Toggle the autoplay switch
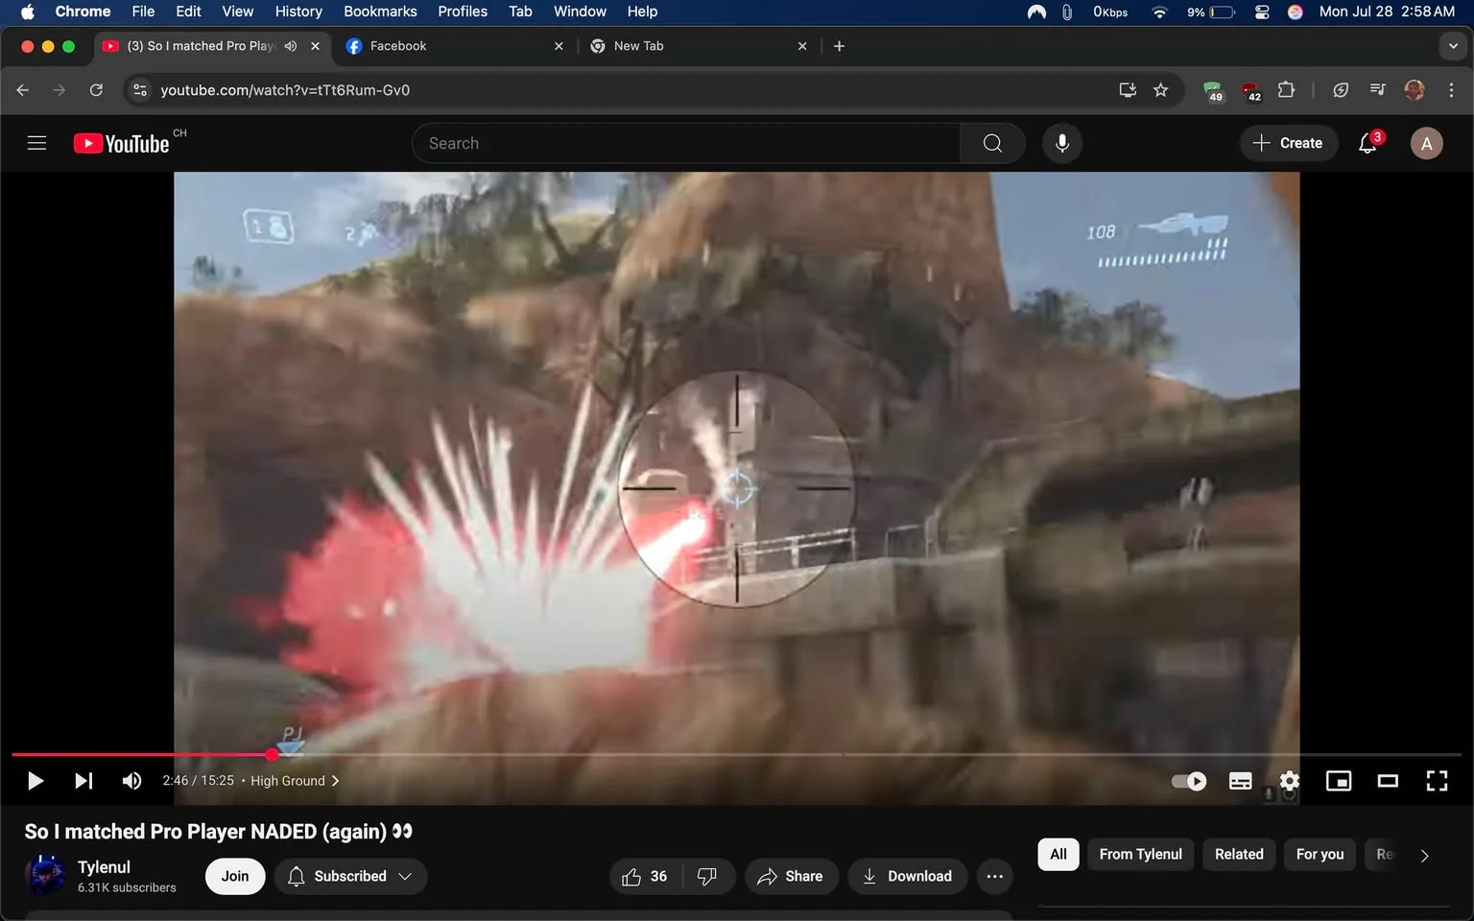 [1189, 781]
